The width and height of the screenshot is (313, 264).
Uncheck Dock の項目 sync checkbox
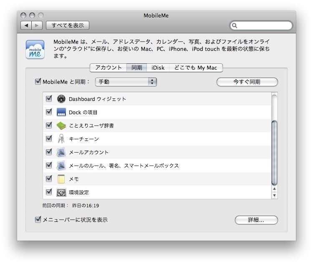coord(49,112)
